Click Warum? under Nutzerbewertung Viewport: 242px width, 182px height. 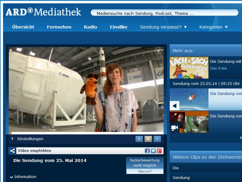click(145, 171)
